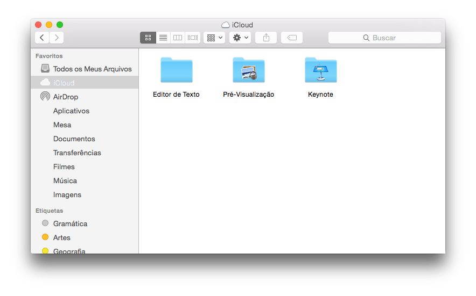
Task: Open the Keynote folder
Action: [x=321, y=70]
